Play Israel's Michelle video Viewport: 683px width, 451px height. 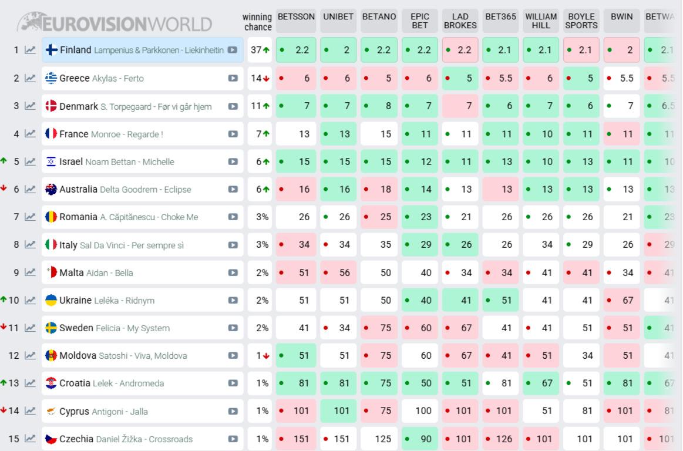233,161
